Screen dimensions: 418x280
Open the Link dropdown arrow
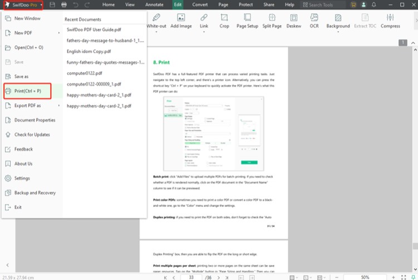[204, 32]
